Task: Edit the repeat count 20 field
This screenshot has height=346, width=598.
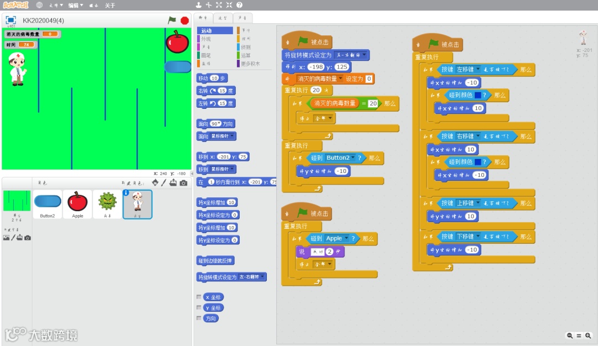Action: (316, 90)
